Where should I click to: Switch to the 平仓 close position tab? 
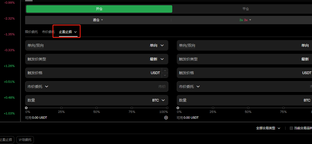tap(246, 9)
